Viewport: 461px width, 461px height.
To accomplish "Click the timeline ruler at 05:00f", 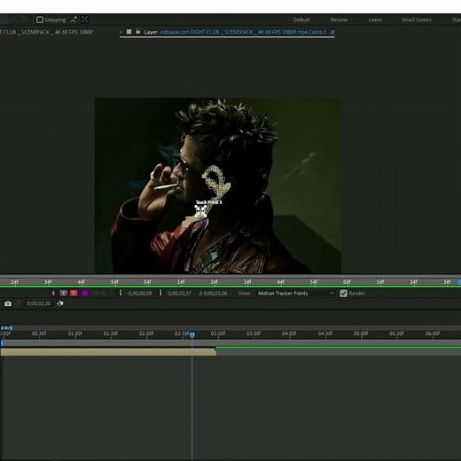I will click(x=361, y=333).
